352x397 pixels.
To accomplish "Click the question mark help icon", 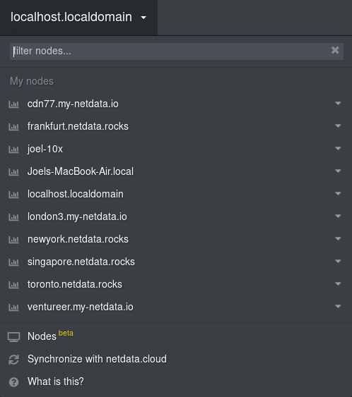I will (x=13, y=382).
